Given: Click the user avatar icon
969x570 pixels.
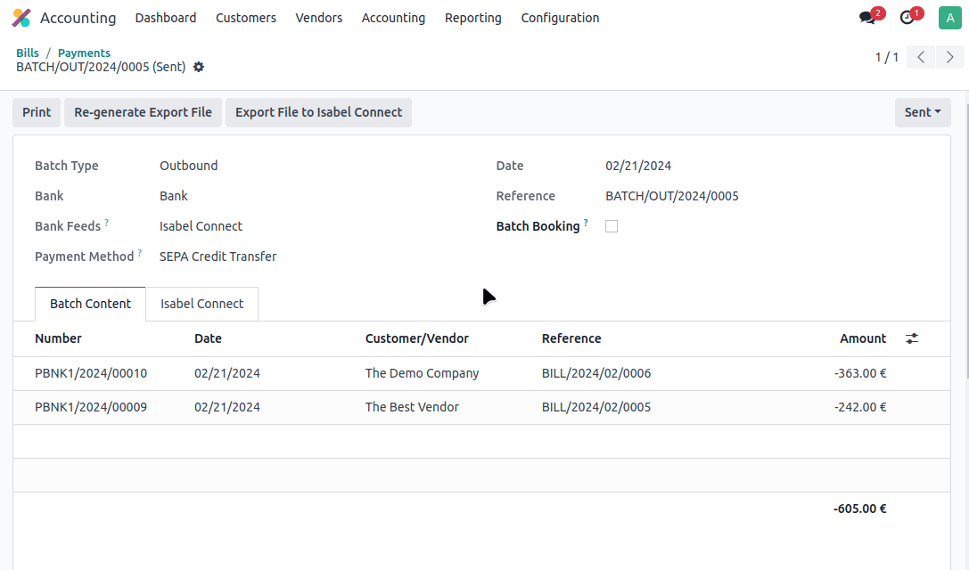Looking at the screenshot, I should tap(949, 18).
